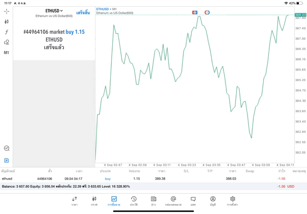Switch to the กราฟ (Chart) tab

point(94,201)
